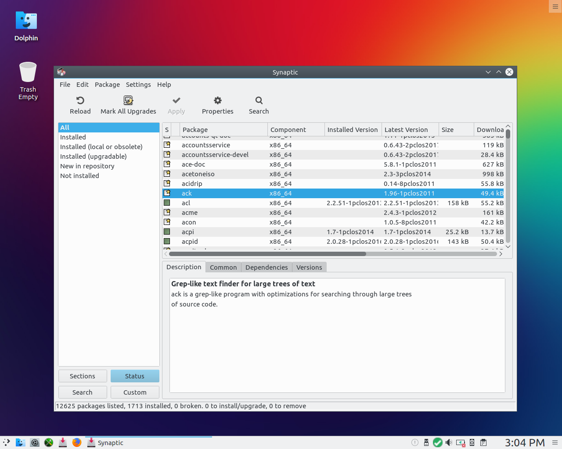Toggle status box of acetoneiso package
Image resolution: width=562 pixels, height=449 pixels.
167,174
